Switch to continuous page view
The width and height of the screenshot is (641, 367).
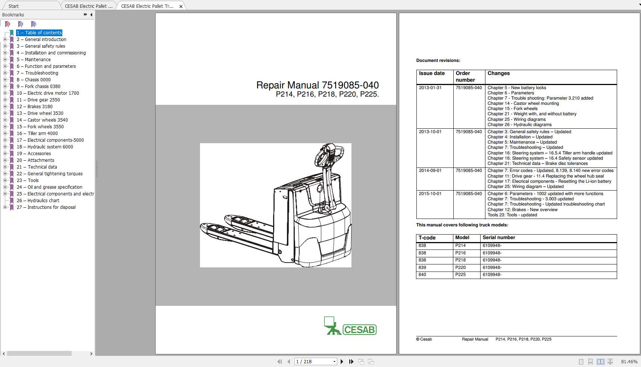click(x=590, y=361)
